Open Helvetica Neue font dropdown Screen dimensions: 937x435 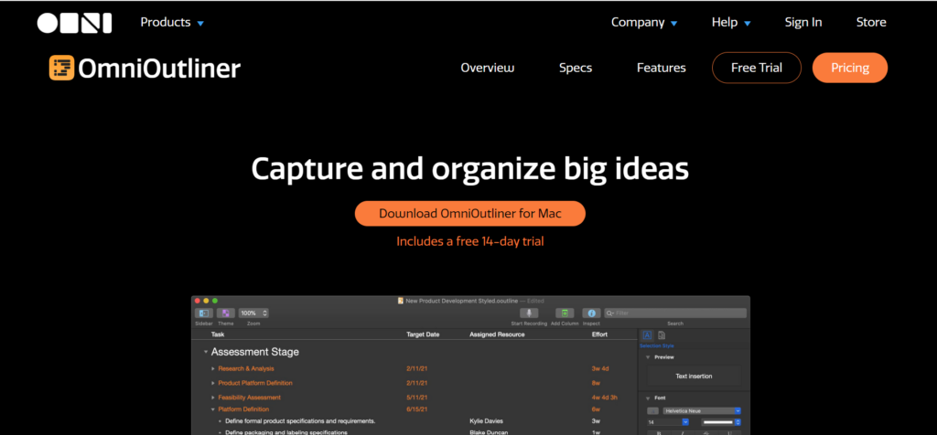[x=702, y=411]
